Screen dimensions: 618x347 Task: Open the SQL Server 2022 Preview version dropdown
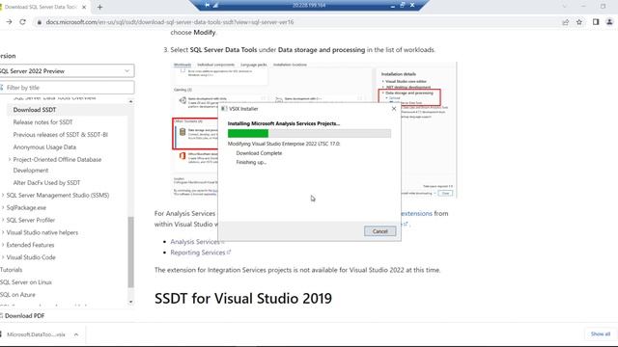click(67, 70)
